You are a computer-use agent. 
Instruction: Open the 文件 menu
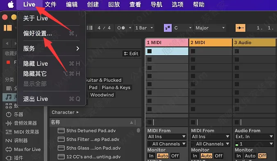point(50,4)
